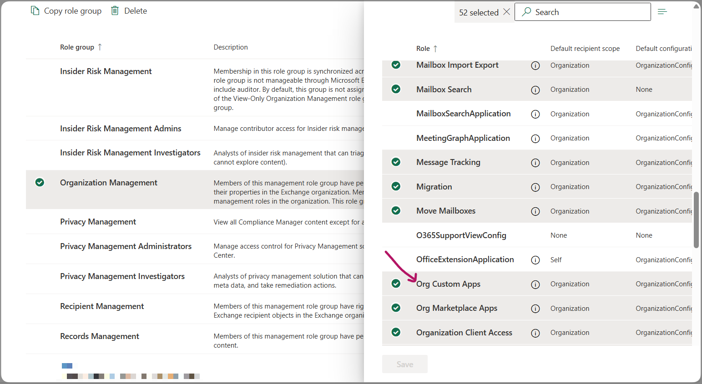The width and height of the screenshot is (702, 384).
Task: Click the Save button
Action: (405, 364)
